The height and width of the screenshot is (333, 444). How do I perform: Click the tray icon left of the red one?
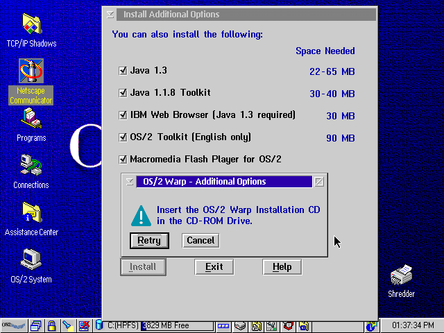(x=271, y=326)
